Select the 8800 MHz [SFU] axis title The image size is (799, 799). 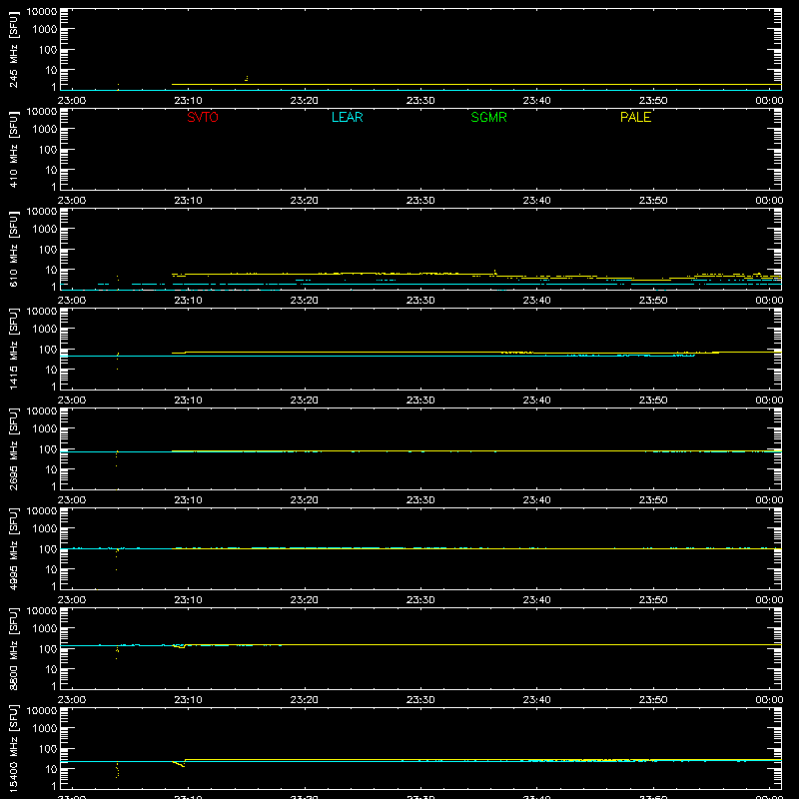pos(13,648)
